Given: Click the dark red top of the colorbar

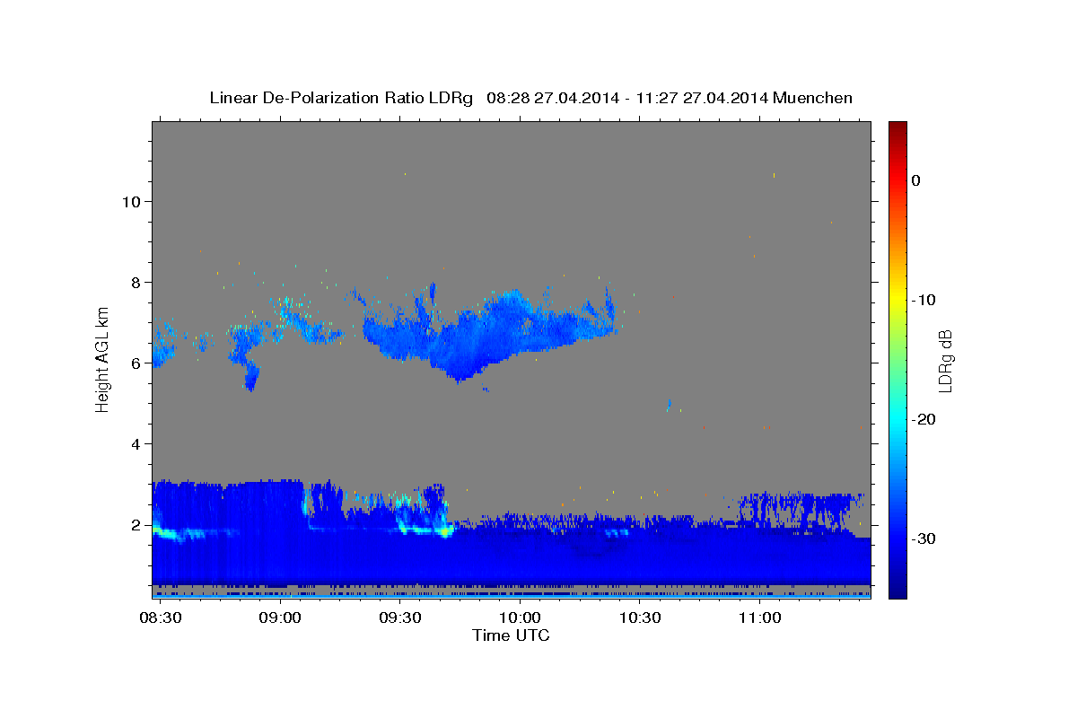Looking at the screenshot, I should (x=897, y=127).
